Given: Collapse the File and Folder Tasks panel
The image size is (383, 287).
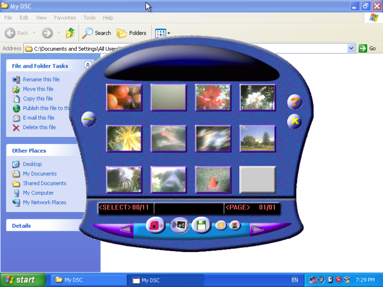Looking at the screenshot, I should click(x=87, y=65).
